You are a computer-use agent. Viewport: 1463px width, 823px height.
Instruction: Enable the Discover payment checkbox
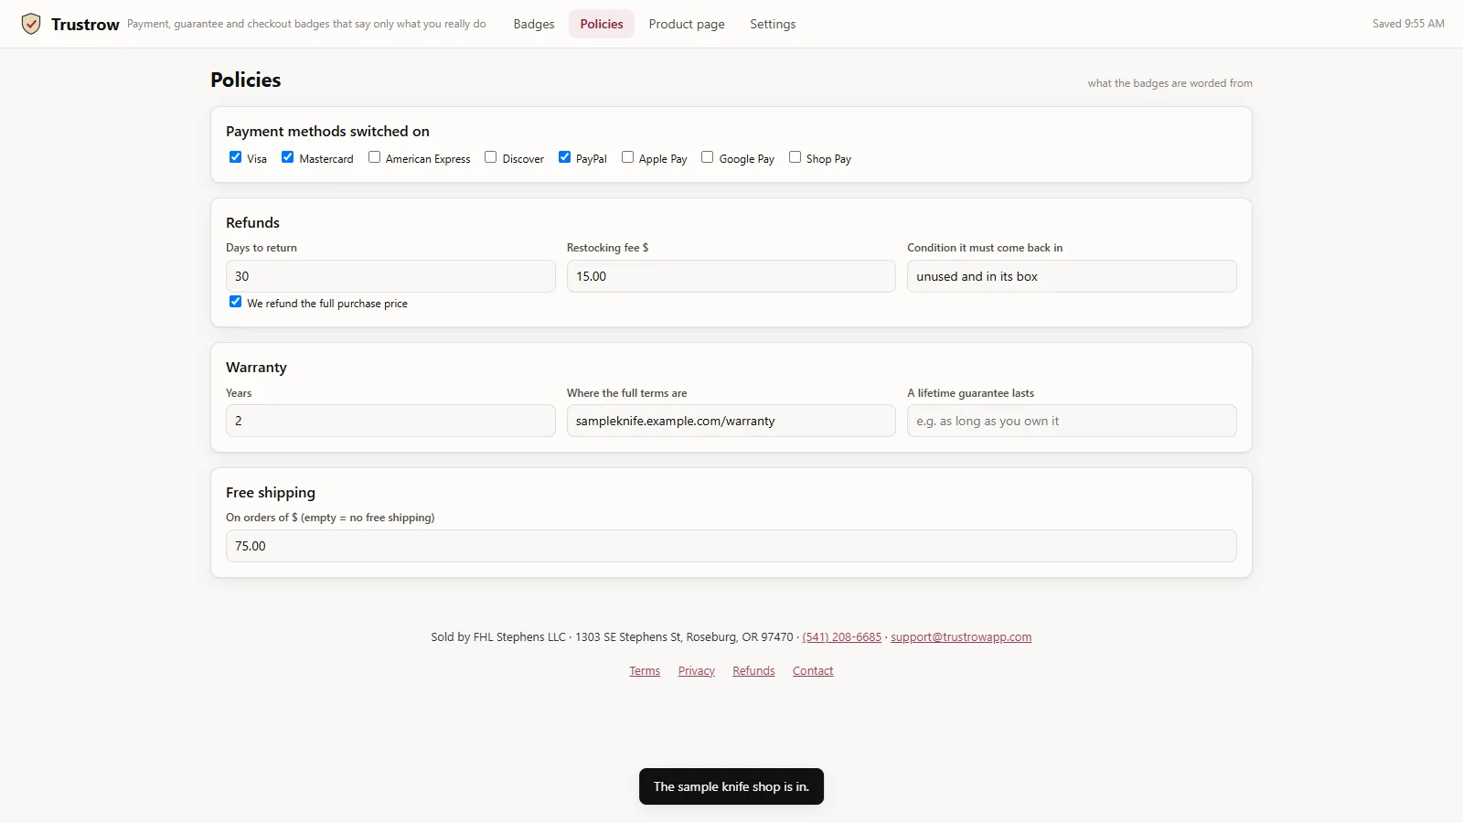tap(490, 157)
